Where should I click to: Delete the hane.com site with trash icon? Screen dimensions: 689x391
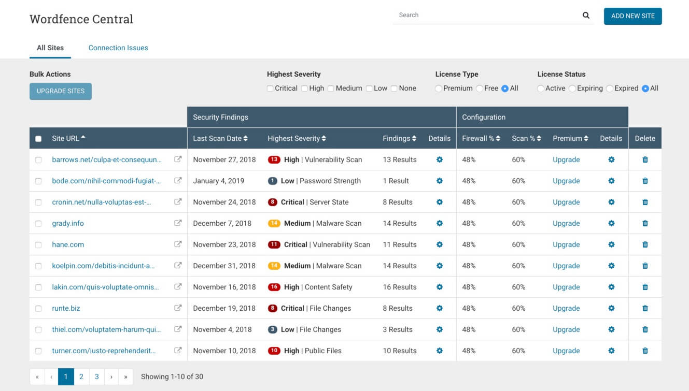pyautogui.click(x=645, y=244)
